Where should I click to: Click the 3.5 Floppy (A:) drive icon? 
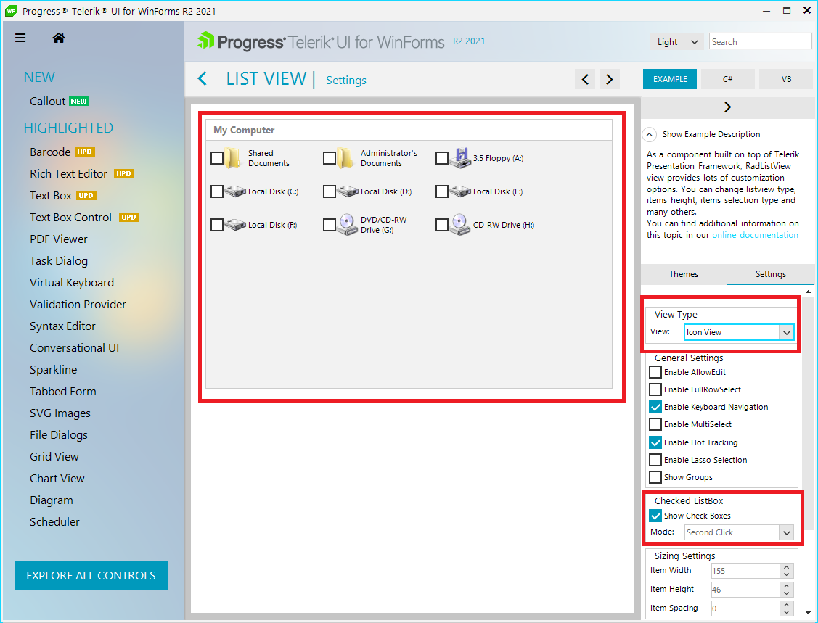(459, 158)
